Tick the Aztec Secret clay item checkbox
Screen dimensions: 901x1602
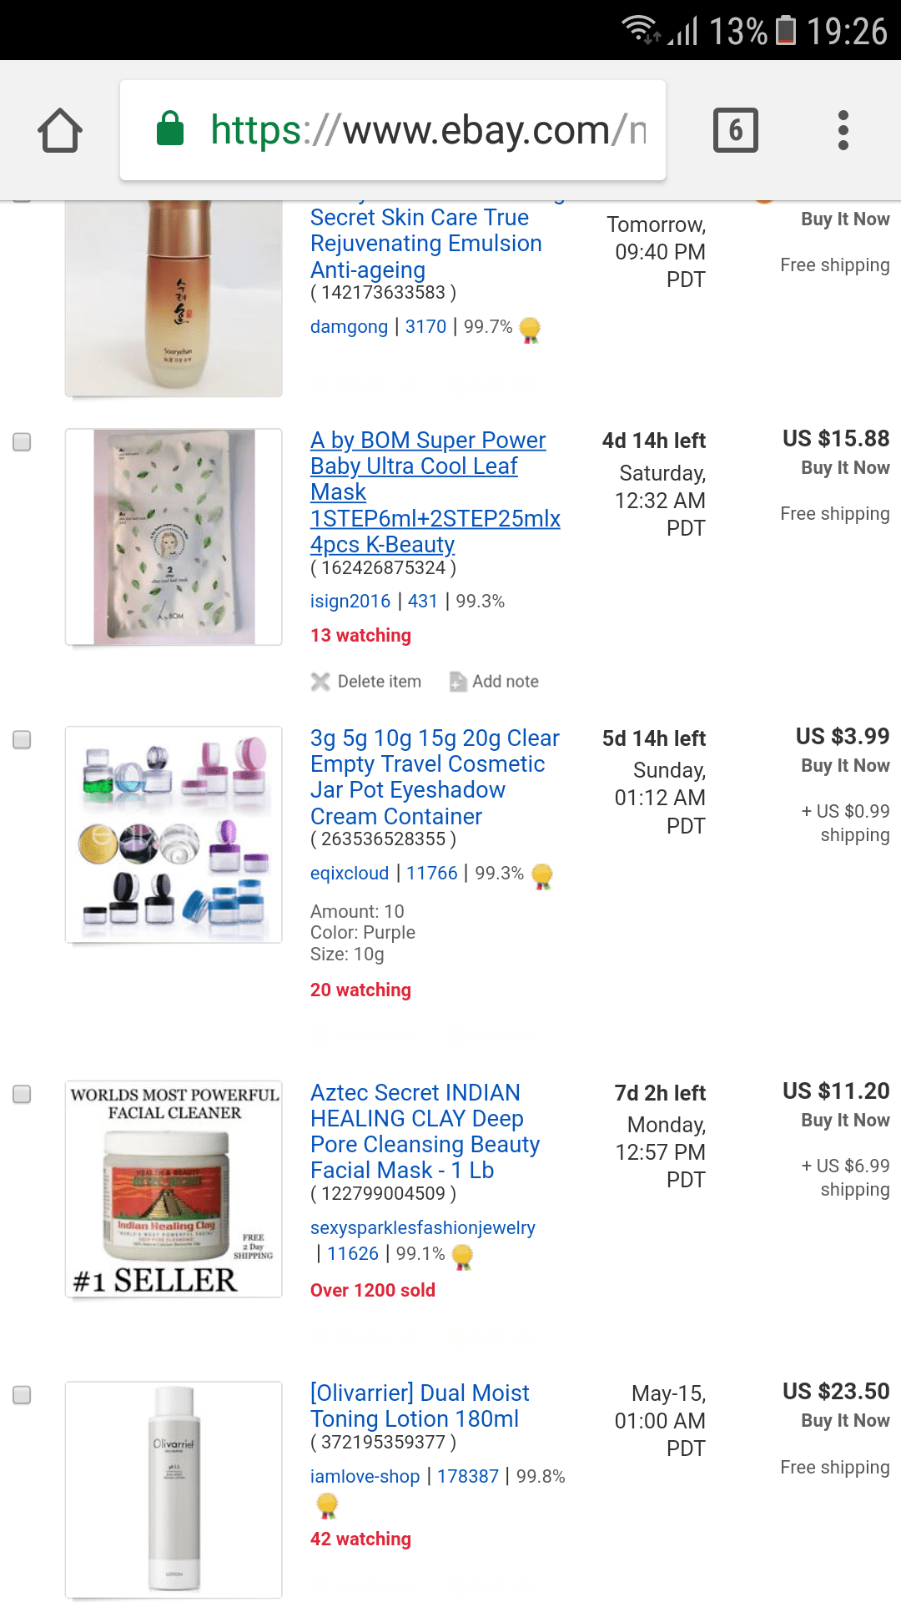click(x=22, y=1094)
